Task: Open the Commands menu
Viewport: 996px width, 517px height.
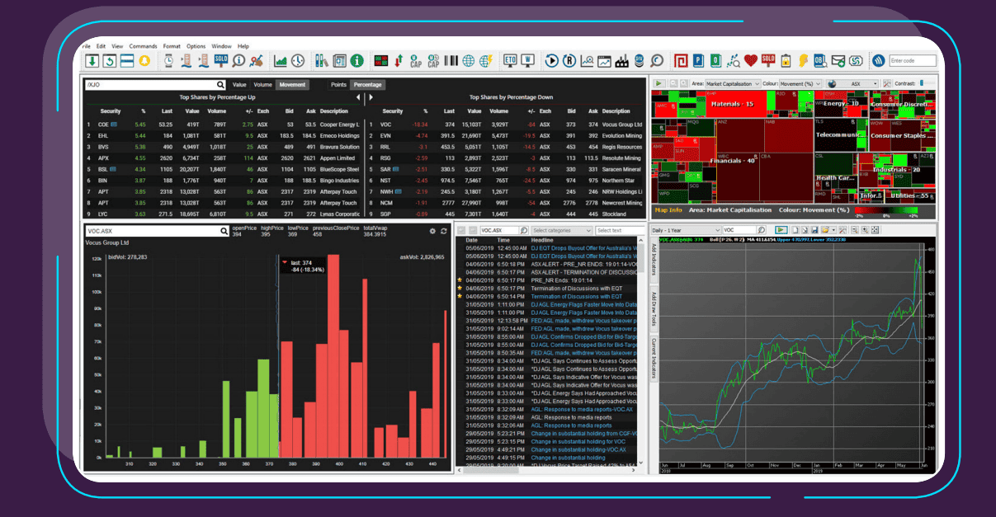Action: coord(143,46)
